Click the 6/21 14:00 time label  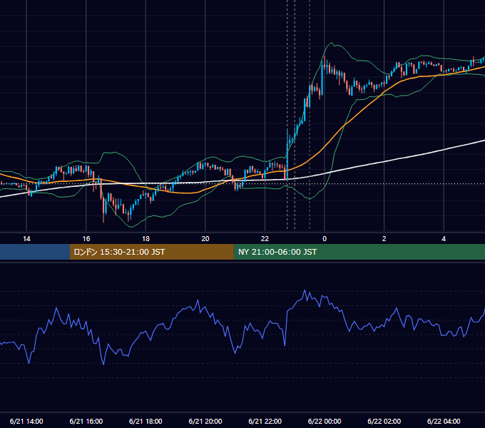tap(26, 421)
